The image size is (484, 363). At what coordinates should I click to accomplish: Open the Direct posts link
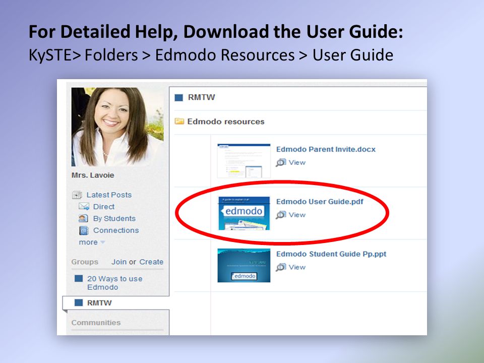click(104, 207)
